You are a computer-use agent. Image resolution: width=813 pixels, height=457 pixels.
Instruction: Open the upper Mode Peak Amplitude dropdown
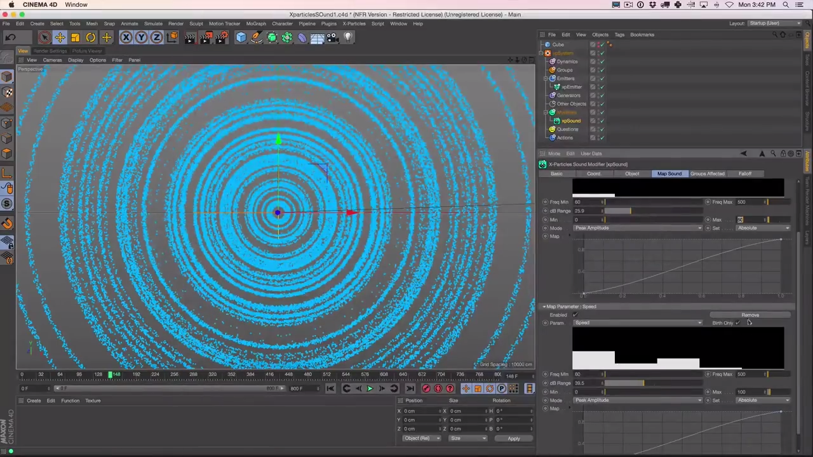[638, 228]
